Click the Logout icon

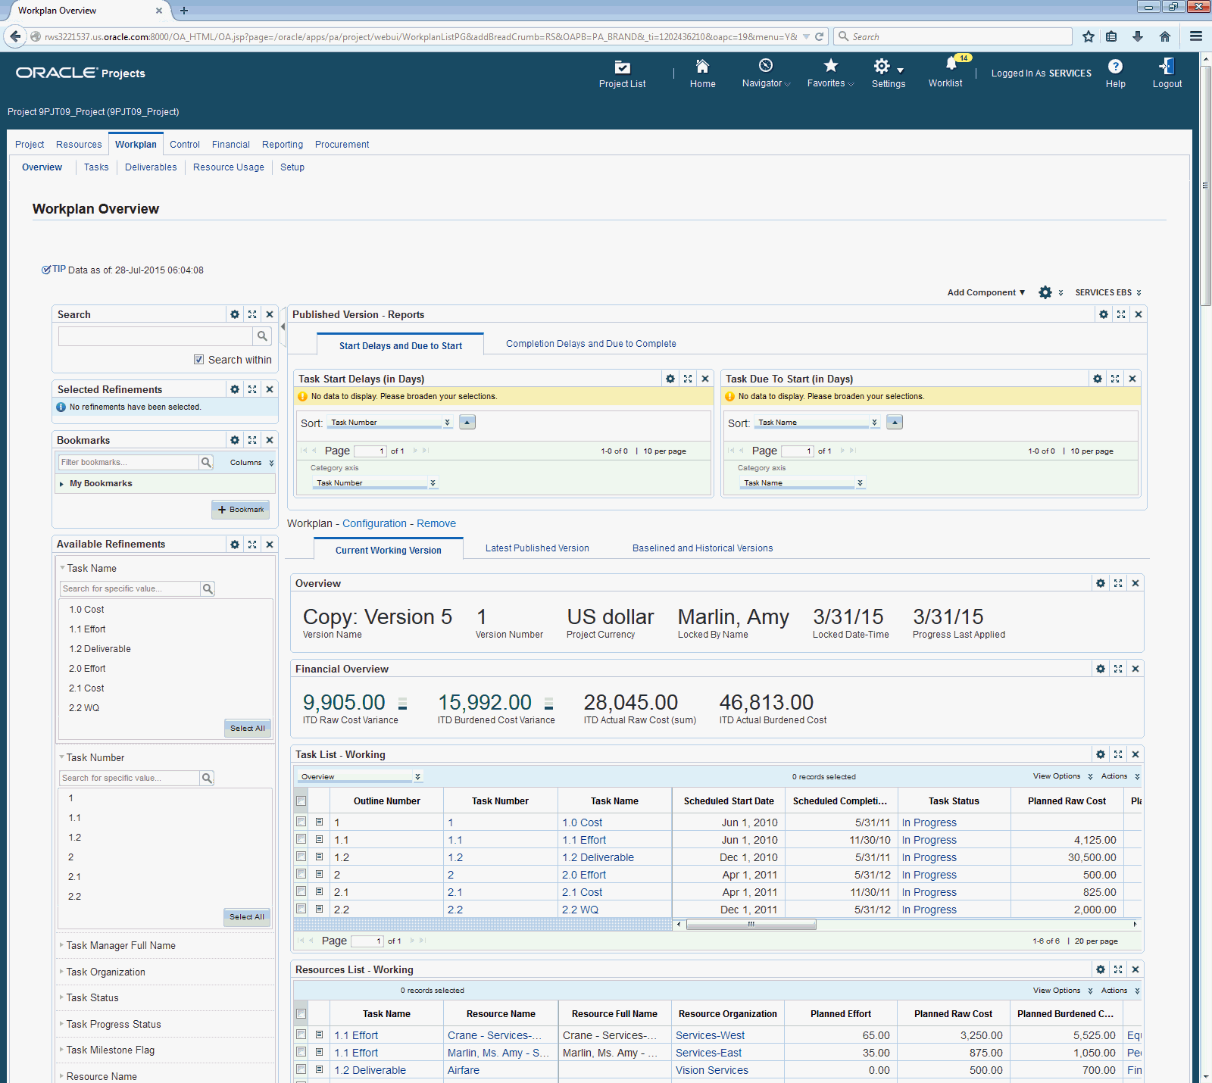tap(1167, 67)
